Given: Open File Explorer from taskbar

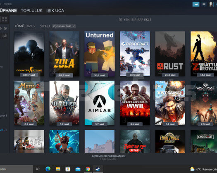Looking at the screenshot, I should (x=58, y=169).
